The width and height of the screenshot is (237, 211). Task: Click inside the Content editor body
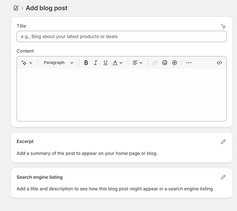tap(121, 94)
